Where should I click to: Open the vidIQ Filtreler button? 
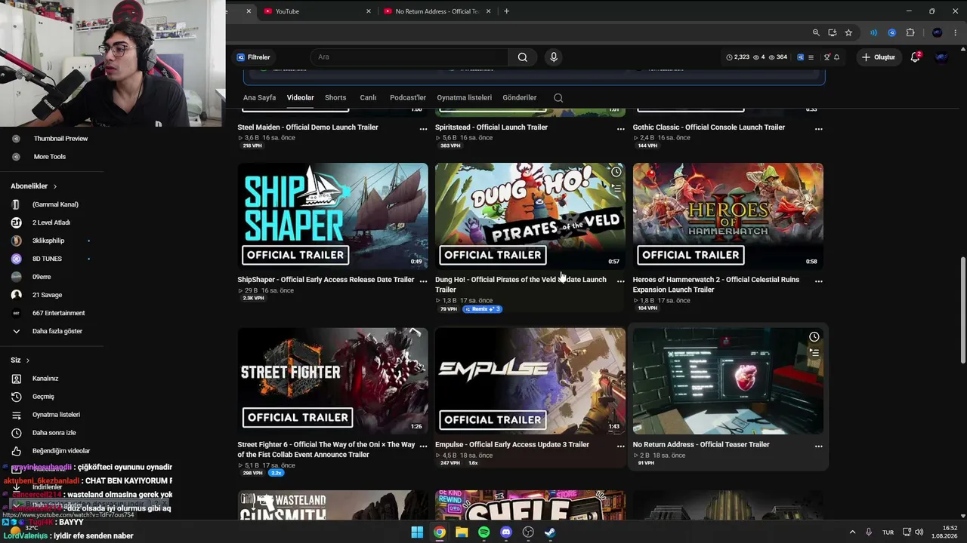tap(253, 57)
